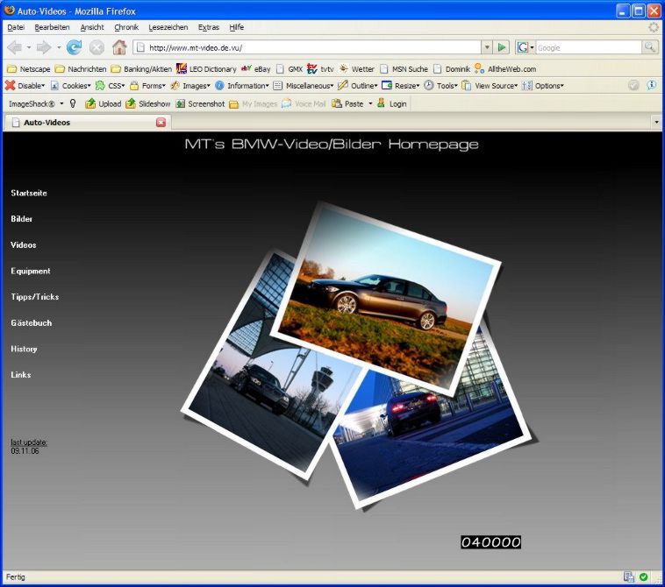Viewport: 665px width, 587px height.
Task: Open the History page link
Action: click(24, 349)
